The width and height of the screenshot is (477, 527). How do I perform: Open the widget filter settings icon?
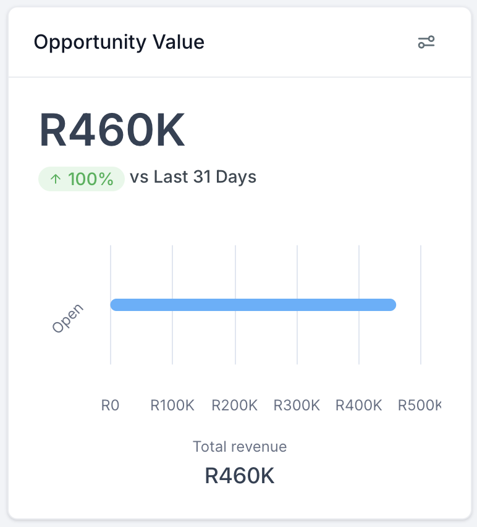[426, 43]
